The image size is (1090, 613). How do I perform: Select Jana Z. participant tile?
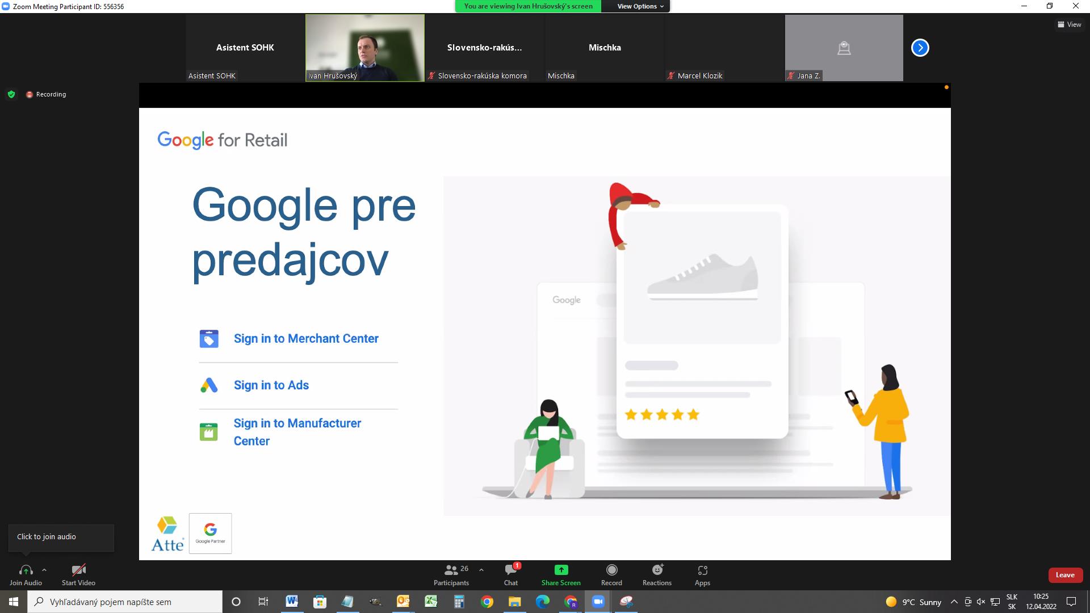[844, 48]
